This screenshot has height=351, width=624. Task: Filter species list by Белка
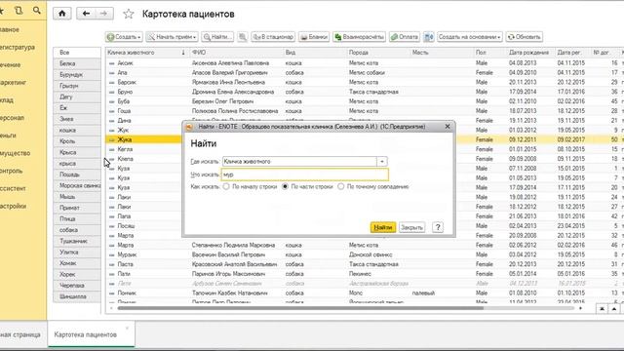77,63
